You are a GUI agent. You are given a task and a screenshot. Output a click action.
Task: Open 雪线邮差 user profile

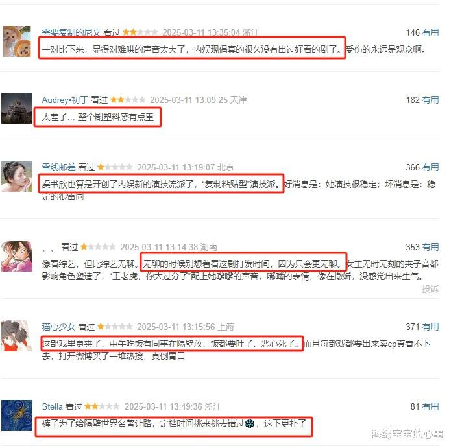pyautogui.click(x=58, y=167)
